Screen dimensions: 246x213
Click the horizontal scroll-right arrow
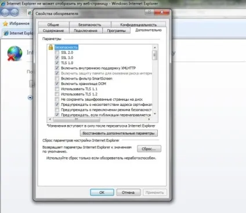(x=149, y=119)
